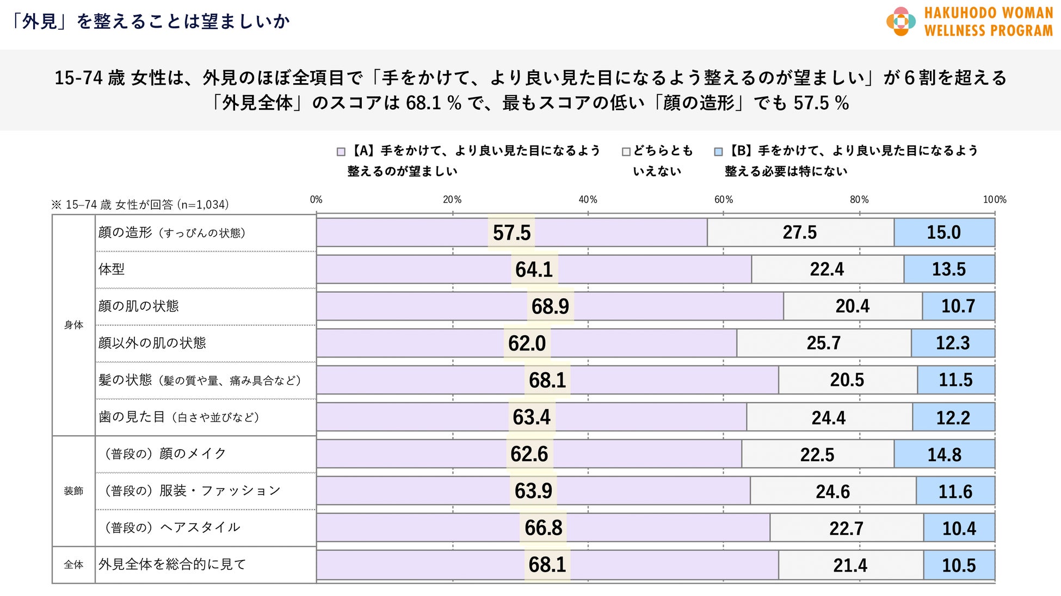The image size is (1061, 596).
Task: Select the 顔のメイク row label
Action: (x=162, y=454)
